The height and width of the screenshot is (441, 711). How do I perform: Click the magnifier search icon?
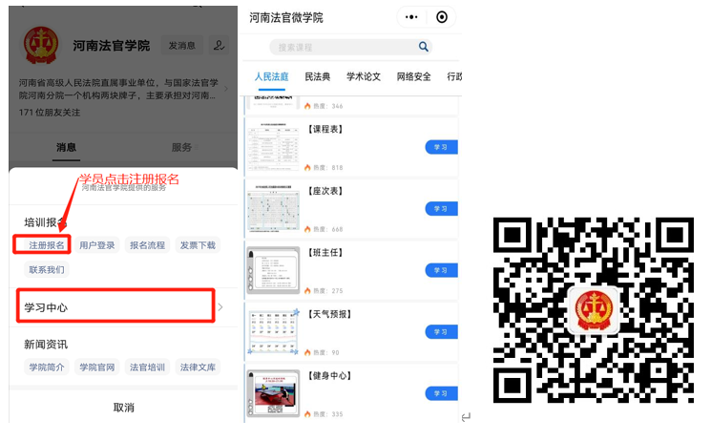(x=423, y=47)
